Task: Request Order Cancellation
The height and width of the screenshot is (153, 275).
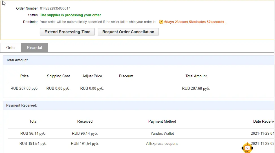Action: (x=128, y=32)
